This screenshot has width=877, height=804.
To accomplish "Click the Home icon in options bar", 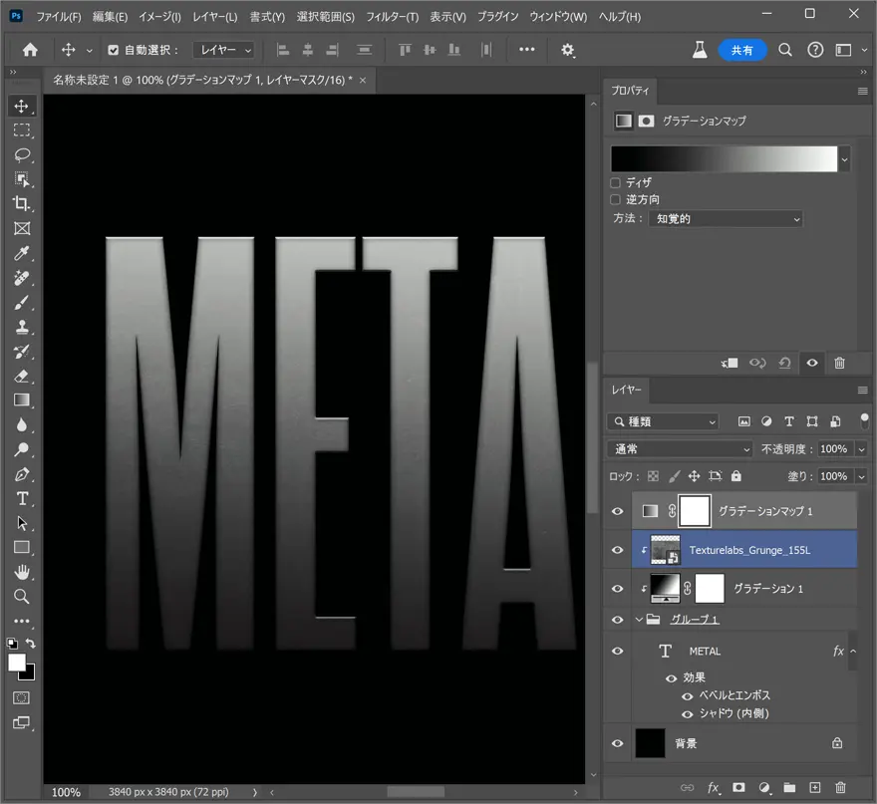I will coord(30,50).
